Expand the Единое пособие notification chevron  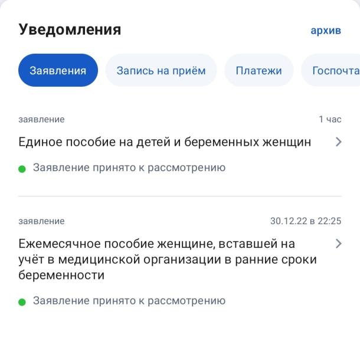click(x=338, y=142)
